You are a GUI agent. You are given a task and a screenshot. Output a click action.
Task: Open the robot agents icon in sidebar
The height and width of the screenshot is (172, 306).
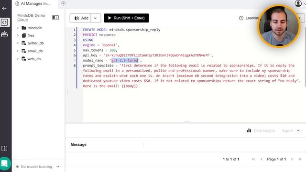coord(4,34)
